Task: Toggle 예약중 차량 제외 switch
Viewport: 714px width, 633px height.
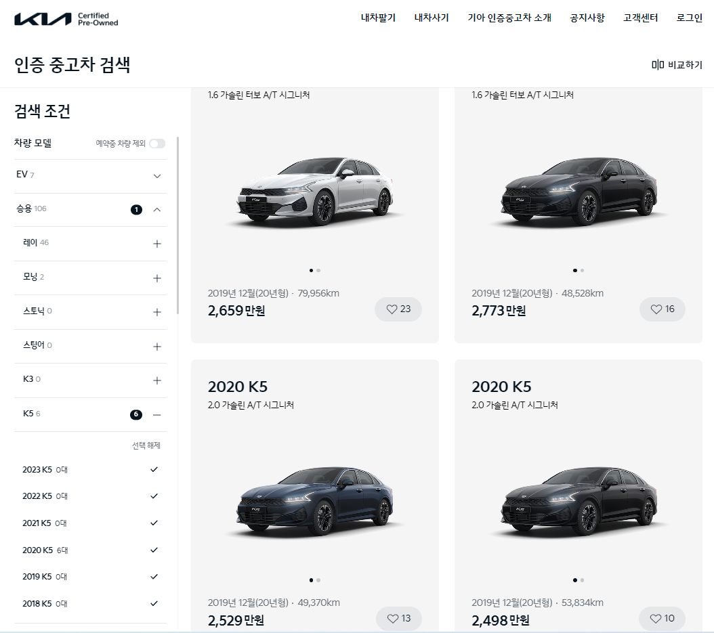Action: click(157, 144)
